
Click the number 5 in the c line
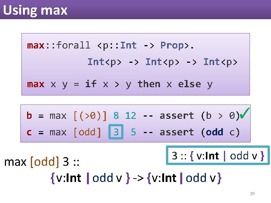133,132
